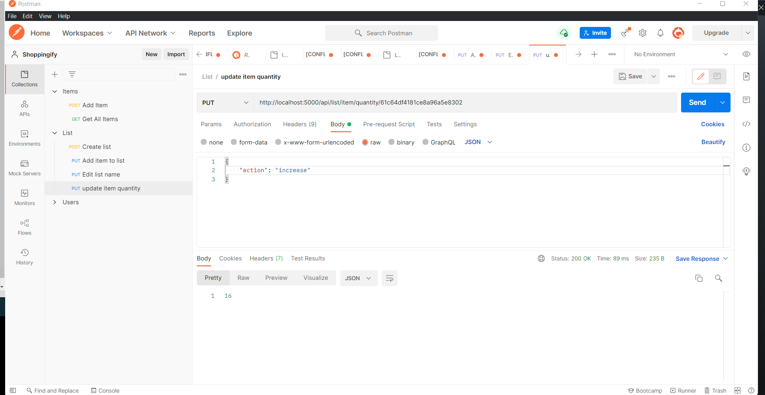
Task: Open the Save options dropdown arrow
Action: (x=654, y=76)
